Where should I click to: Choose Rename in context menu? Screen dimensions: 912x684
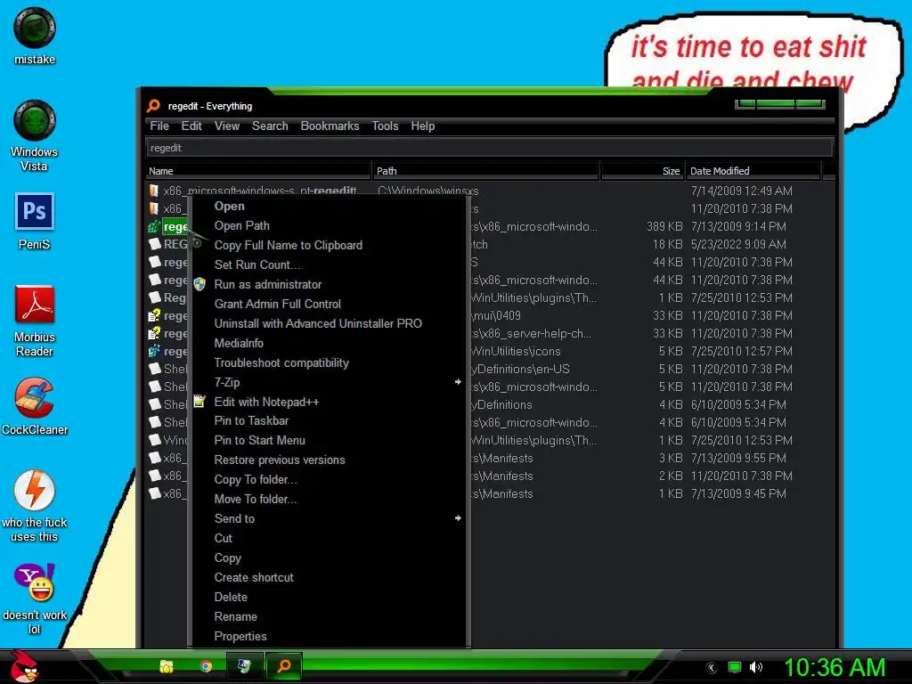pyautogui.click(x=235, y=616)
